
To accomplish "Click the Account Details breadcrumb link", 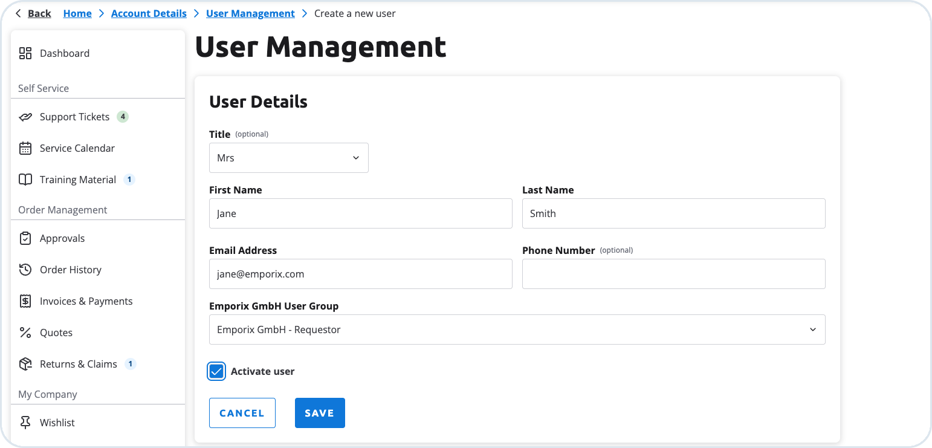I will coord(149,13).
